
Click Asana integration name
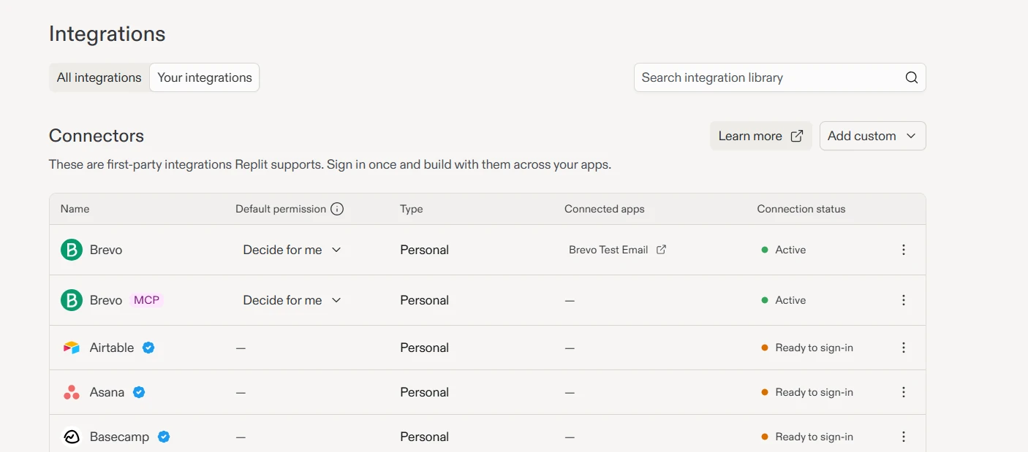click(107, 392)
